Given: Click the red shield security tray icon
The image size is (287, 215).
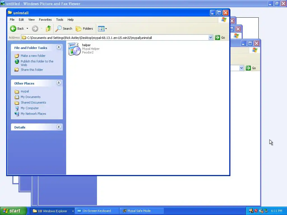Looking at the screenshot, I should click(x=256, y=211).
